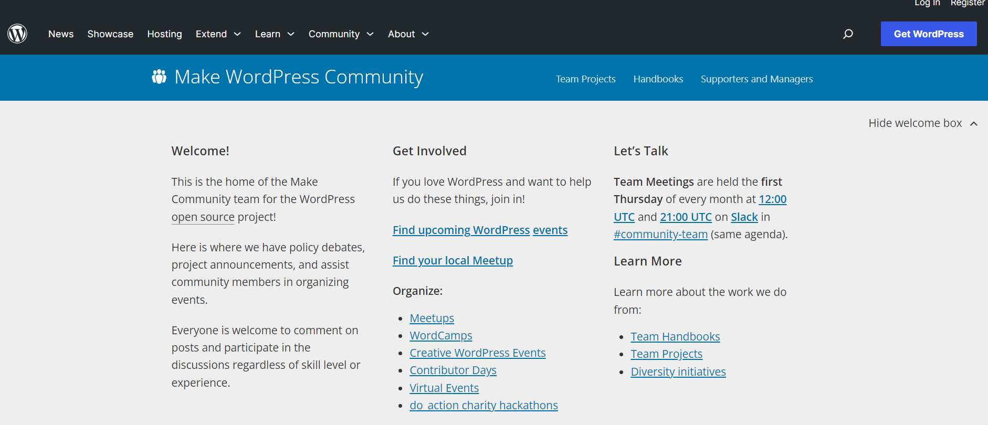Go to Team Projects in blue header
The image size is (988, 425).
tap(586, 79)
